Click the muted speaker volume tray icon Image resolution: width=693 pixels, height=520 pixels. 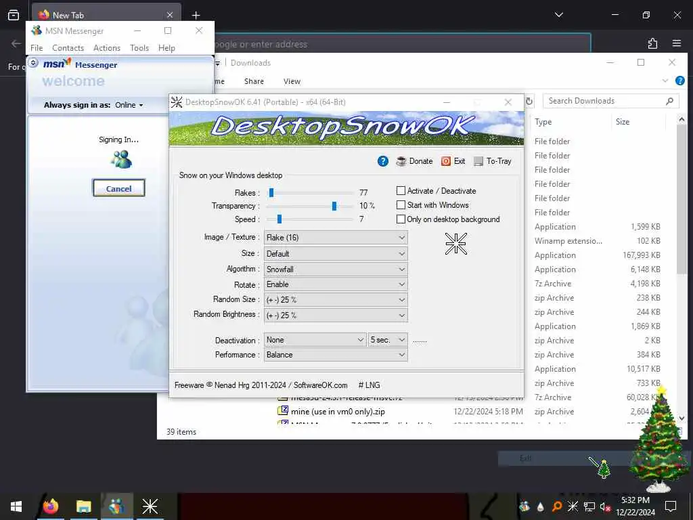(606, 506)
